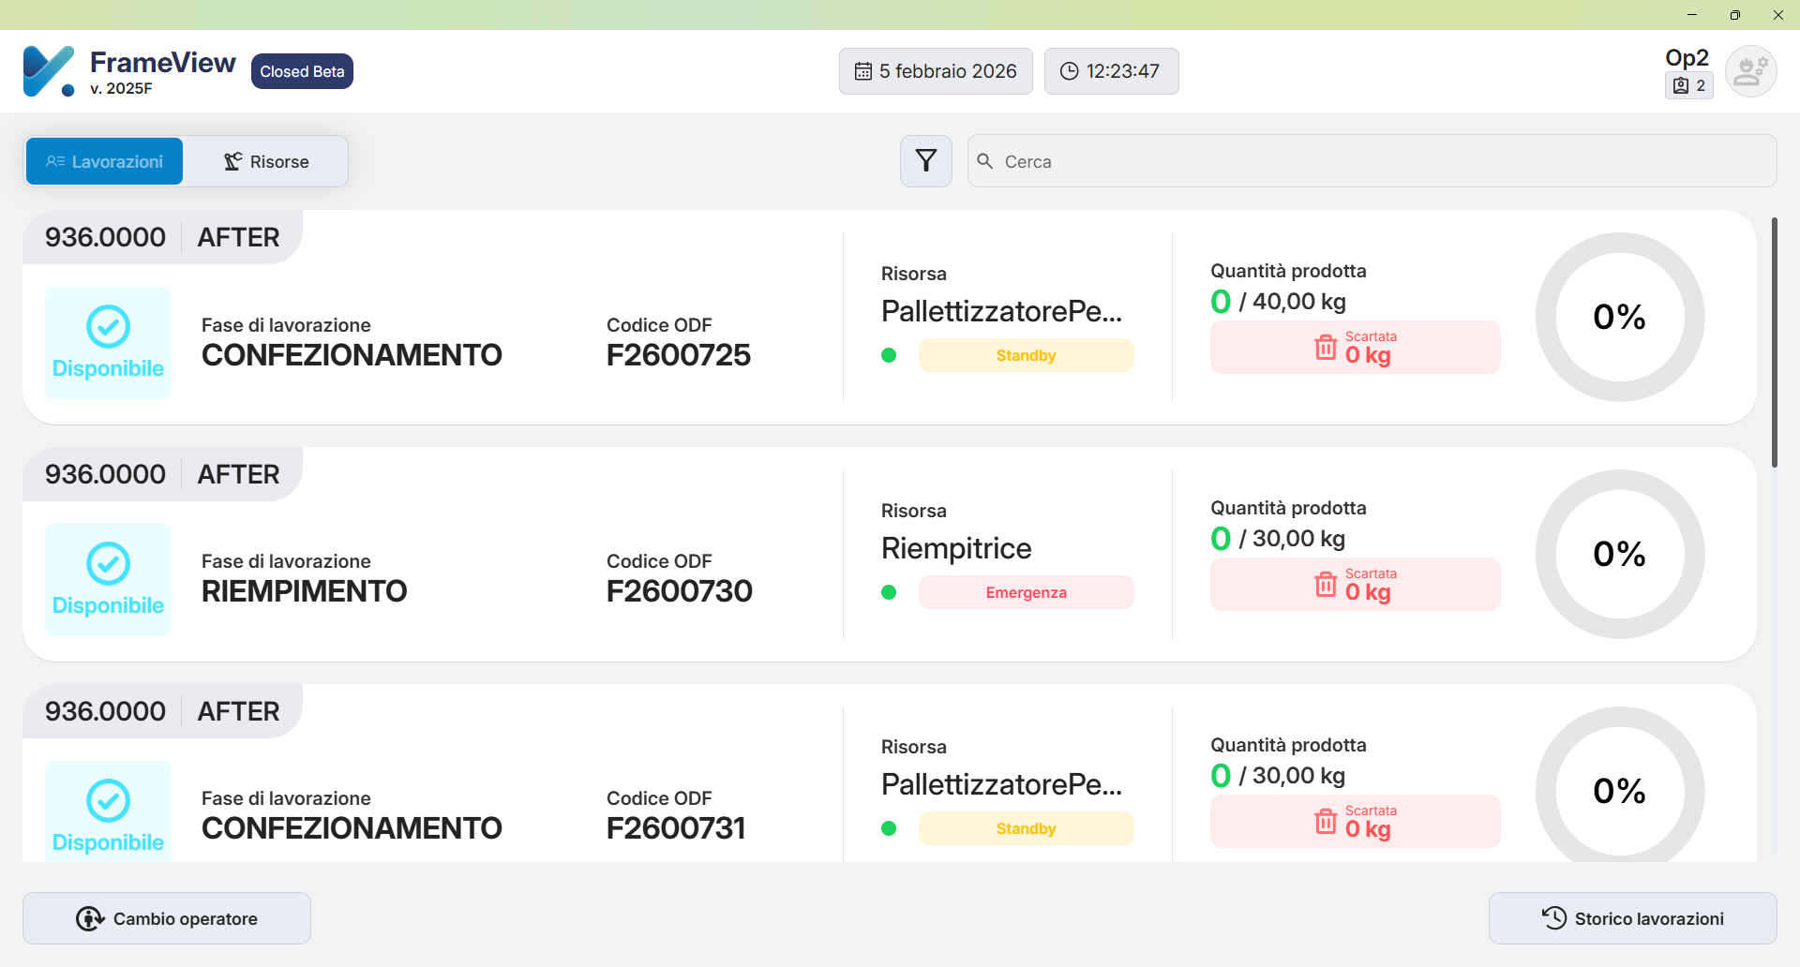Focus the Cerca search field
1800x967 pixels.
(x=1372, y=161)
